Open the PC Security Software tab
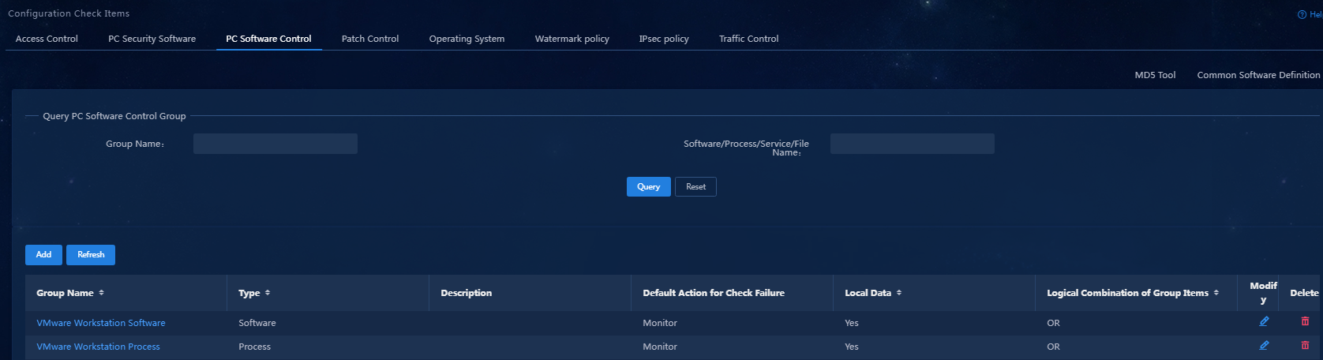Screen dimensions: 1323x360 [152, 39]
